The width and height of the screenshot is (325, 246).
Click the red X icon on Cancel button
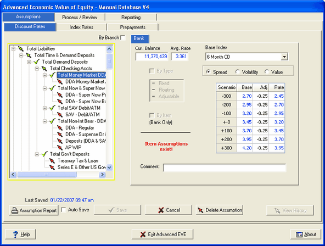click(x=161, y=210)
